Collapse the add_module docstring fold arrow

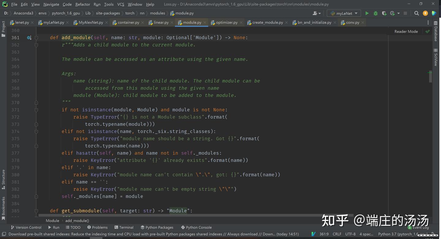tap(36, 45)
